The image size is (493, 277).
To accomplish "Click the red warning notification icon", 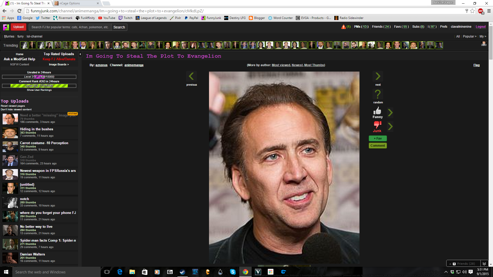I will [x=343, y=27].
